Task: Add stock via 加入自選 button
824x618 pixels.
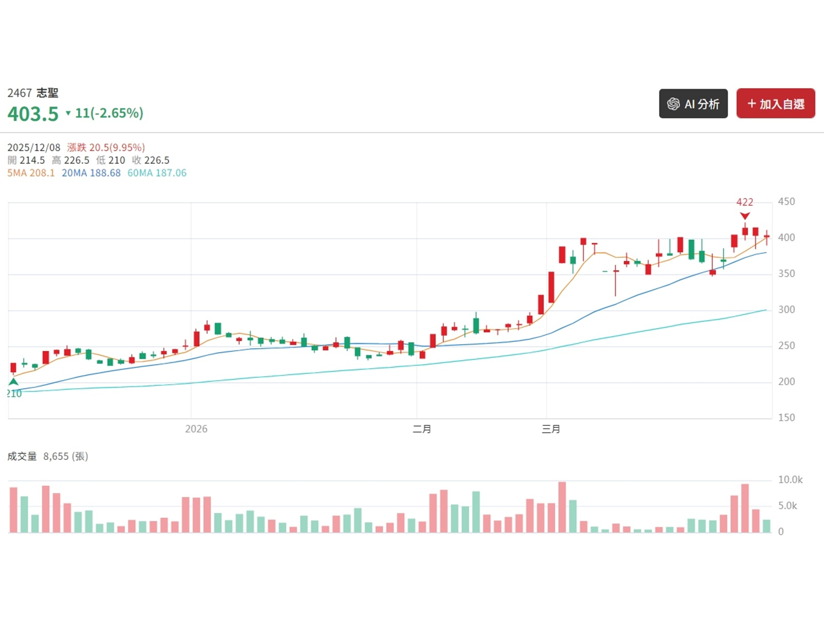Action: [775, 104]
